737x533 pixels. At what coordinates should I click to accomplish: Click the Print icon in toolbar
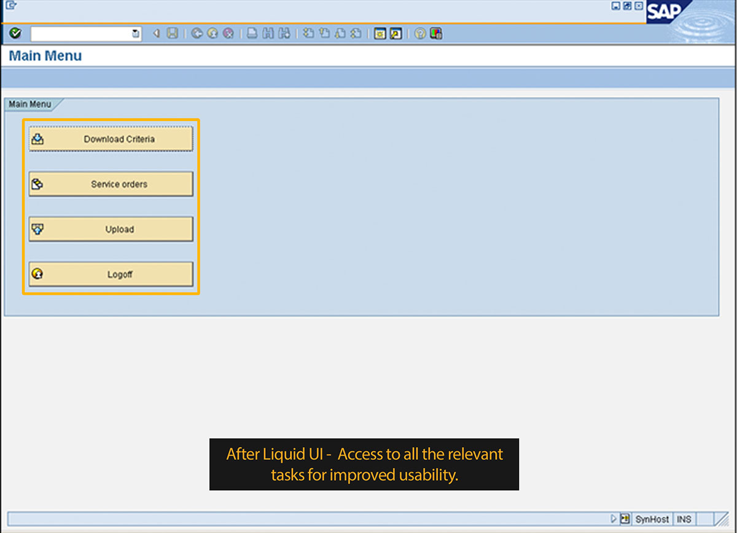[252, 34]
